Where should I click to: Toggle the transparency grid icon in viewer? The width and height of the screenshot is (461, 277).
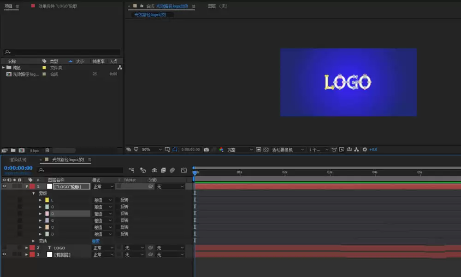pyautogui.click(x=266, y=150)
